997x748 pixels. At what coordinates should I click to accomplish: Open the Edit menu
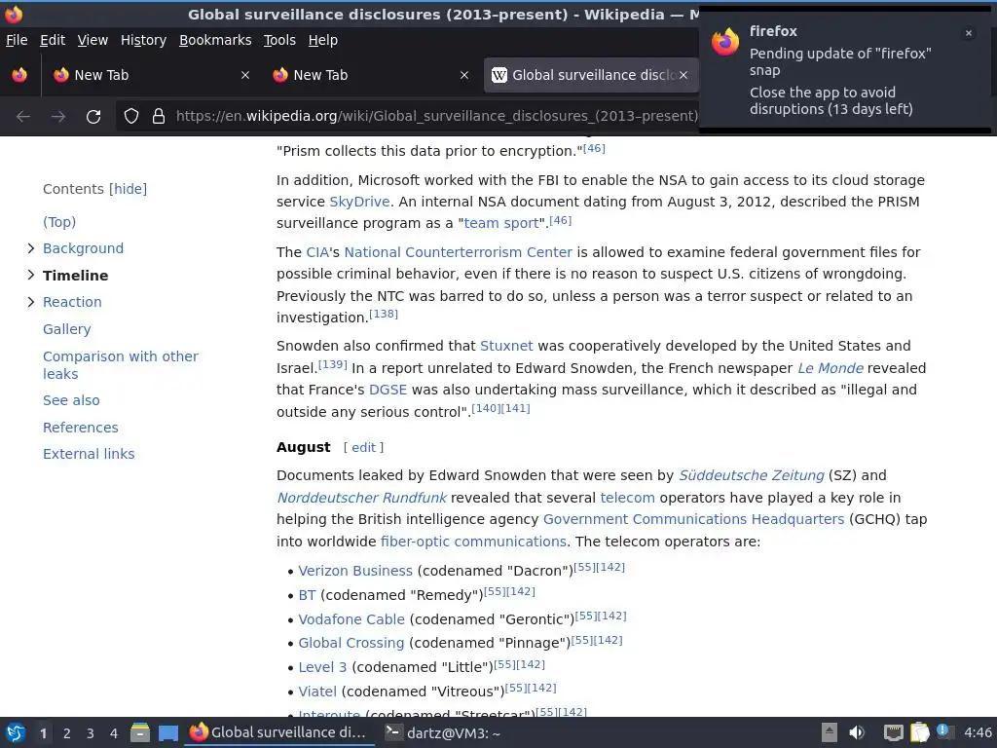[53, 40]
